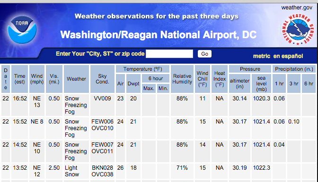Click the NOAA logo icon

pos(22,30)
